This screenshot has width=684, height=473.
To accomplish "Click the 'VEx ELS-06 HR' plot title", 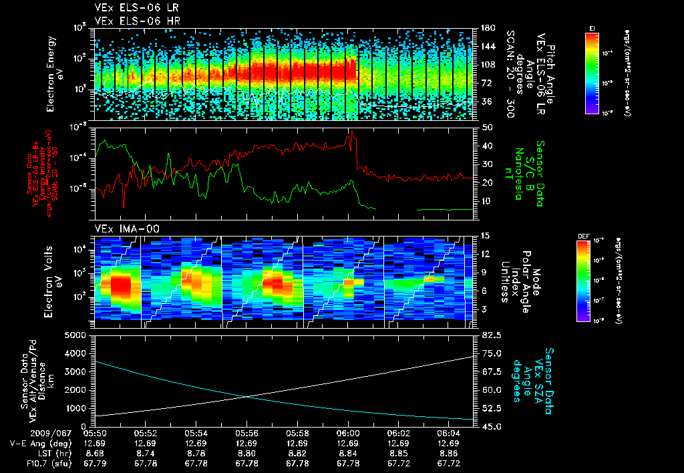I will point(137,21).
